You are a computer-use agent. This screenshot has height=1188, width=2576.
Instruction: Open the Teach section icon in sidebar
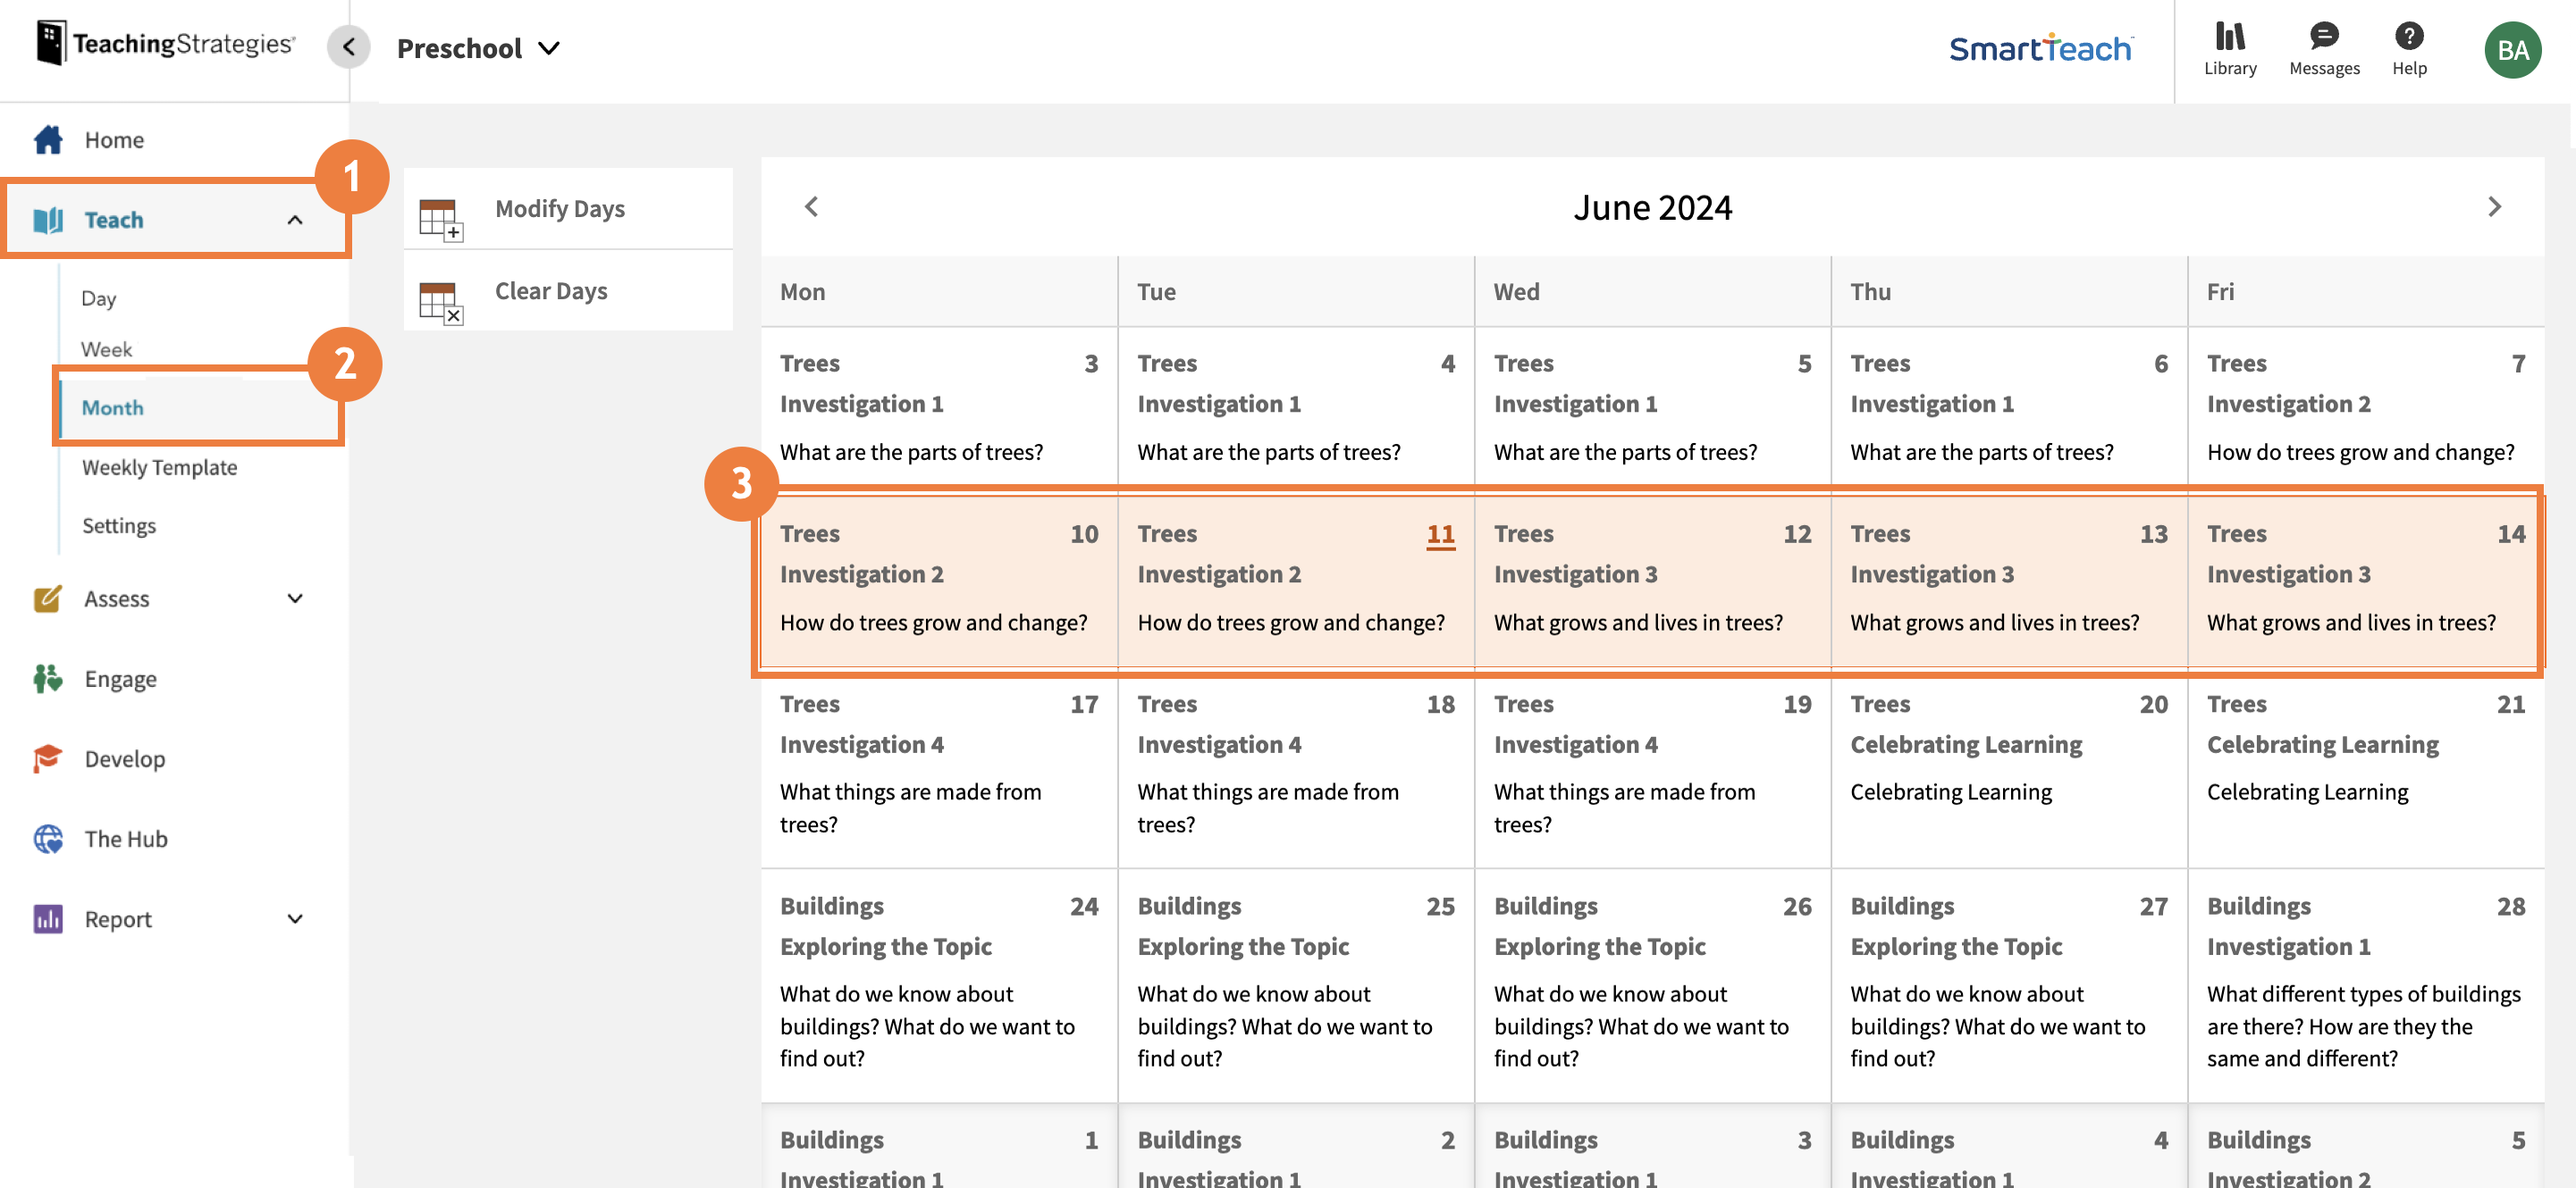tap(48, 219)
